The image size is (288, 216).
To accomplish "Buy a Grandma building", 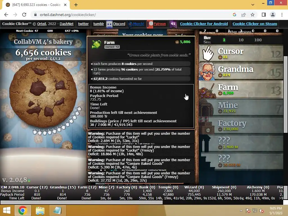I will tap(241, 71).
